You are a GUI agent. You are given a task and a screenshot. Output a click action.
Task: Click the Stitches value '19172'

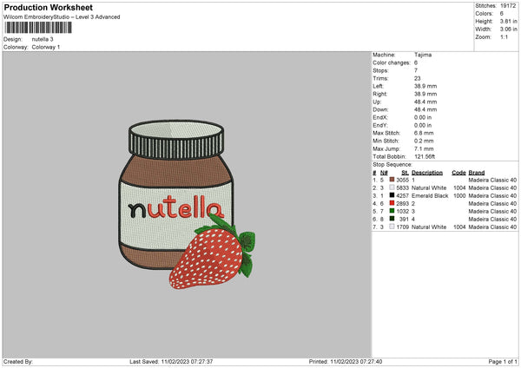(x=508, y=6)
